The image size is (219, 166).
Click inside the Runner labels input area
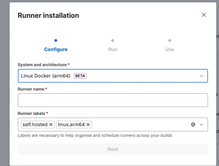[x=138, y=125]
